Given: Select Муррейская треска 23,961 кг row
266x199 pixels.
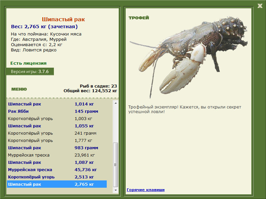Looking at the screenshot, I should [x=57, y=155].
